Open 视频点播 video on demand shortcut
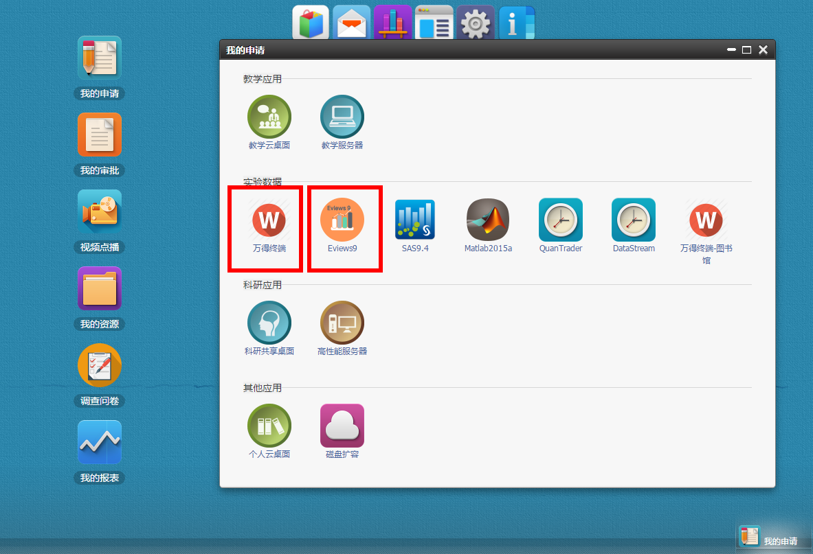This screenshot has height=554, width=813. 100,212
